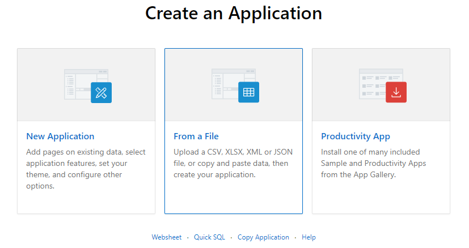Click gray list mockup behind download icon
Viewport: 469px width, 248px height.
click(x=373, y=84)
